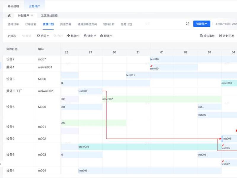Click the 报告事件 button label
This screenshot has height=178, width=237.
209,36
